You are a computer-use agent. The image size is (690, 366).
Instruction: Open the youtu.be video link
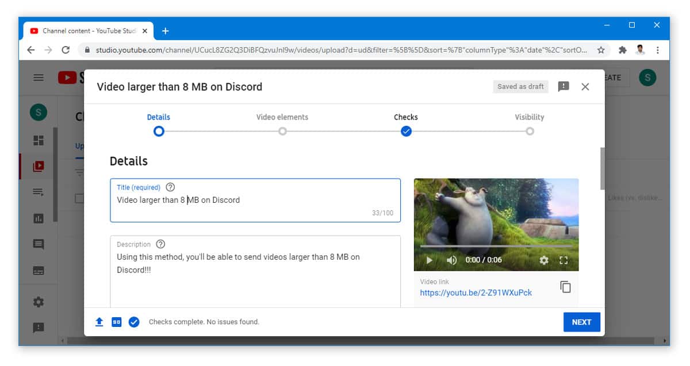476,292
